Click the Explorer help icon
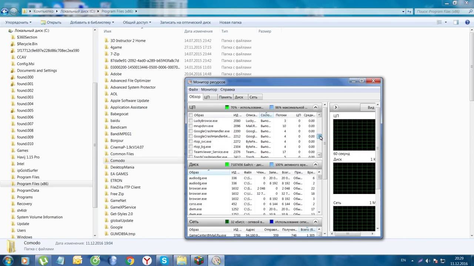Screen dimensions: 474x266 tap(467, 22)
